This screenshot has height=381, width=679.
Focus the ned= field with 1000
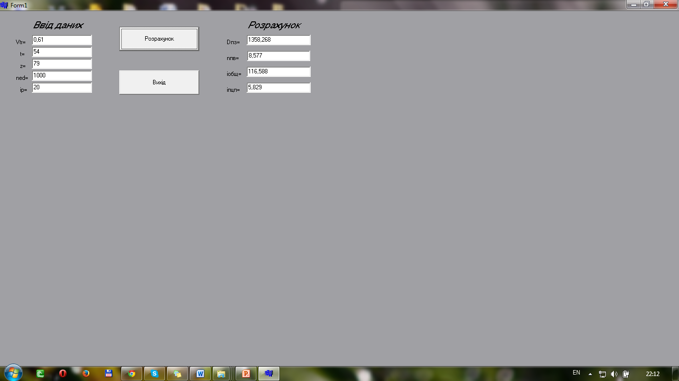tap(62, 75)
